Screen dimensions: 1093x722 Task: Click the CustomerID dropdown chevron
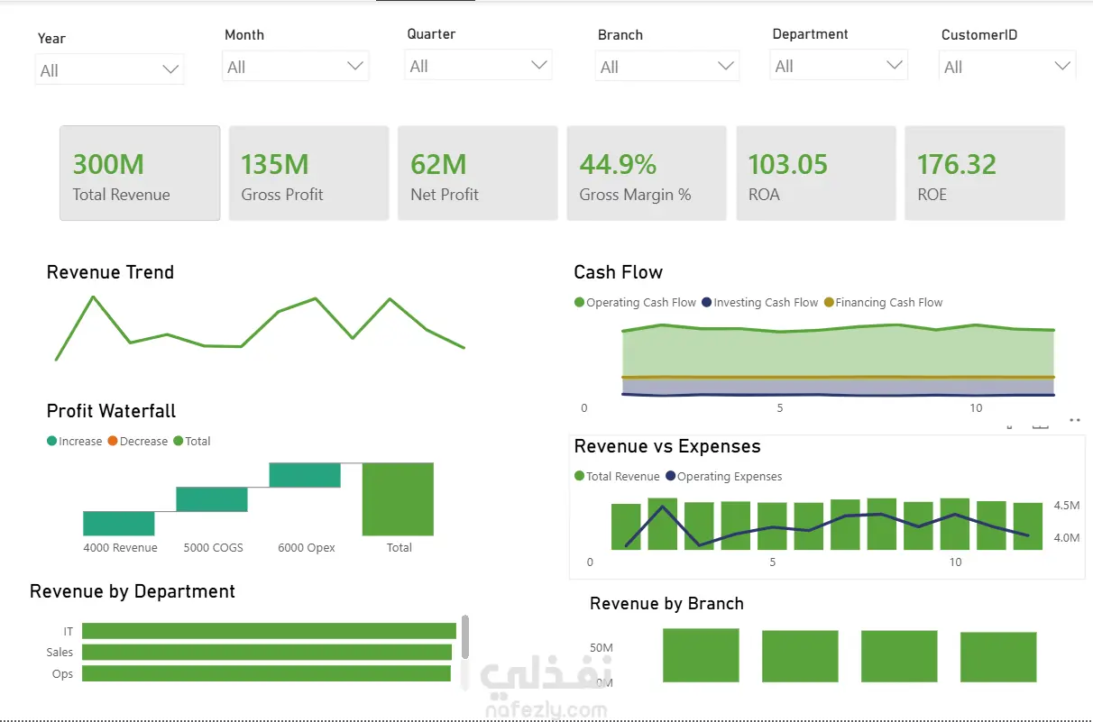click(x=1061, y=67)
